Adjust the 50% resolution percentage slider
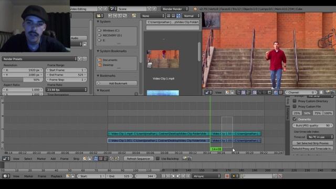The image size is (336, 189). [23, 79]
